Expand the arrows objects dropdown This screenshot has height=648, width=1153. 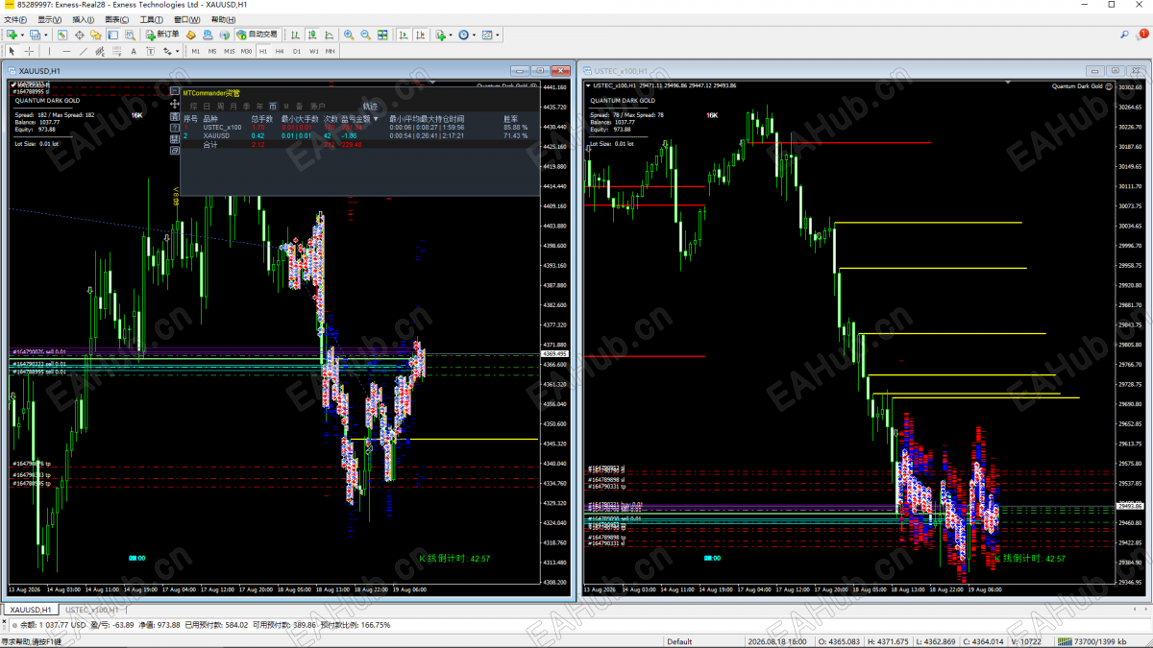point(177,51)
